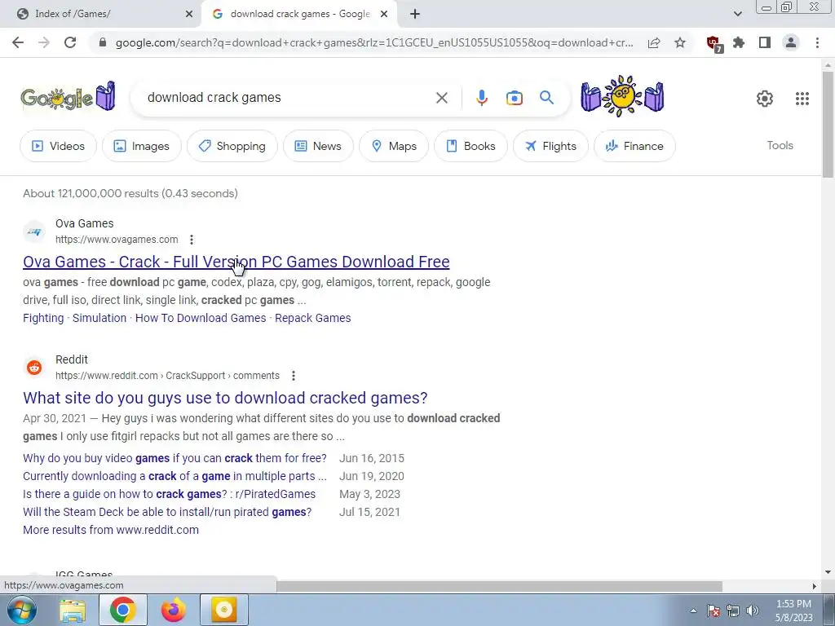
Task: Open 'Repack Games' sitelink
Action: coord(312,318)
